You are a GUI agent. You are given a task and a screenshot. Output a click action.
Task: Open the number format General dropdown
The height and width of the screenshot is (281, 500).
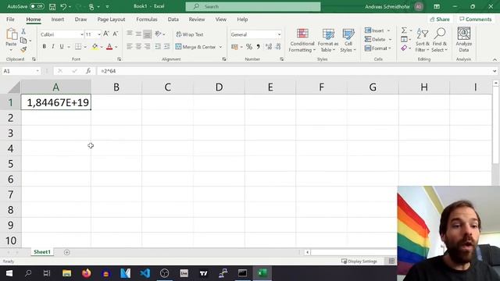[x=280, y=34]
